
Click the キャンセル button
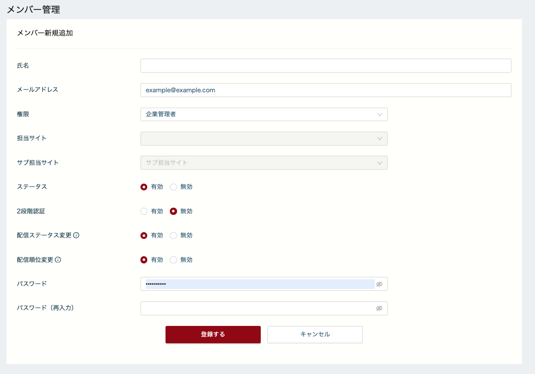(x=315, y=335)
